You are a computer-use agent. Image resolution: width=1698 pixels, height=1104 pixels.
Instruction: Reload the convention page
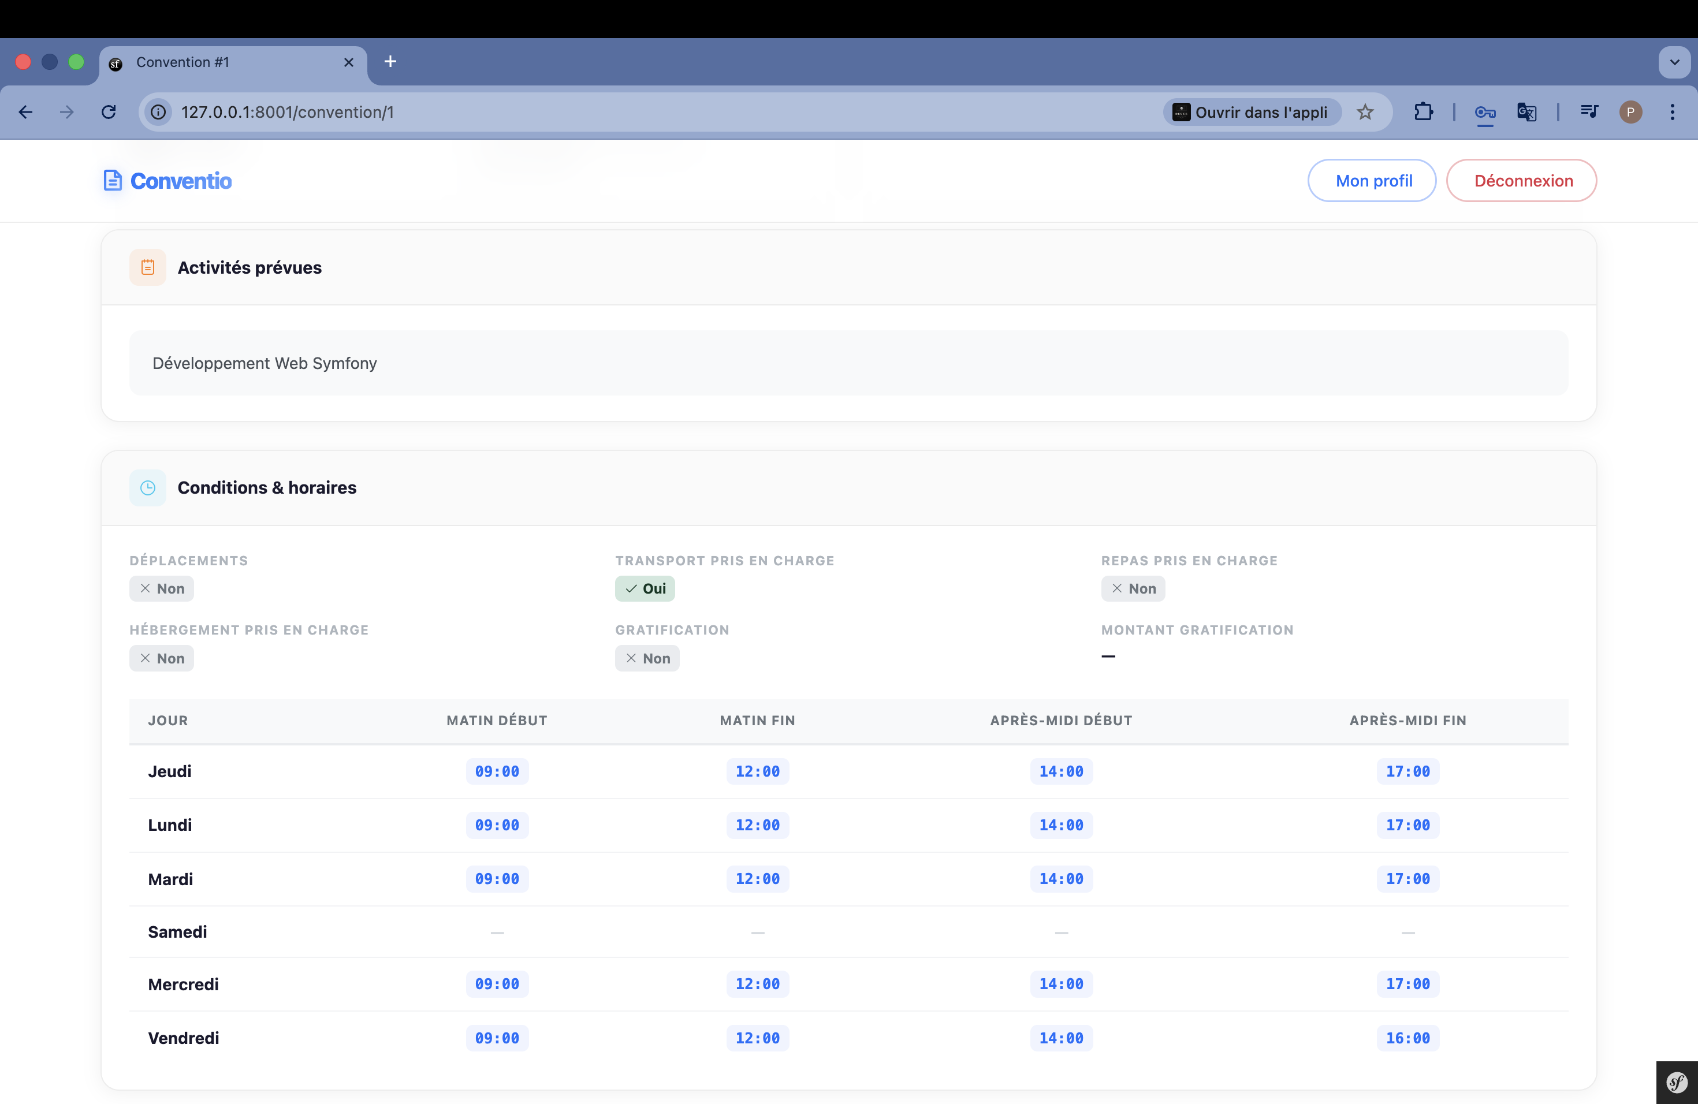(109, 112)
